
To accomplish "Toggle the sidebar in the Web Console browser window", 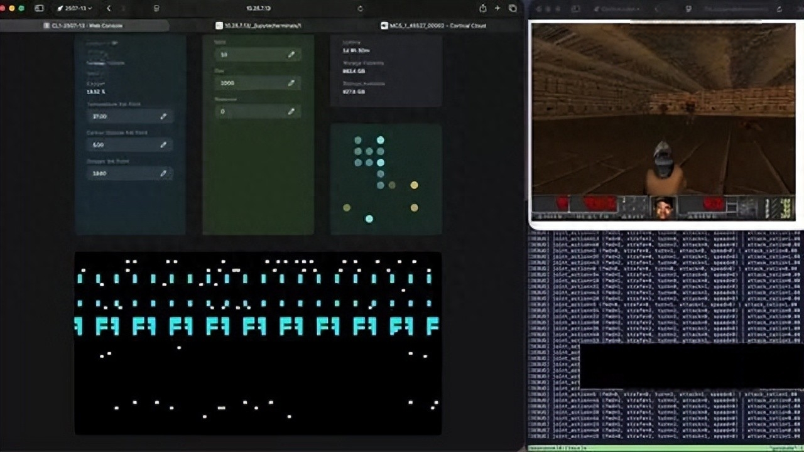I will pyautogui.click(x=39, y=8).
